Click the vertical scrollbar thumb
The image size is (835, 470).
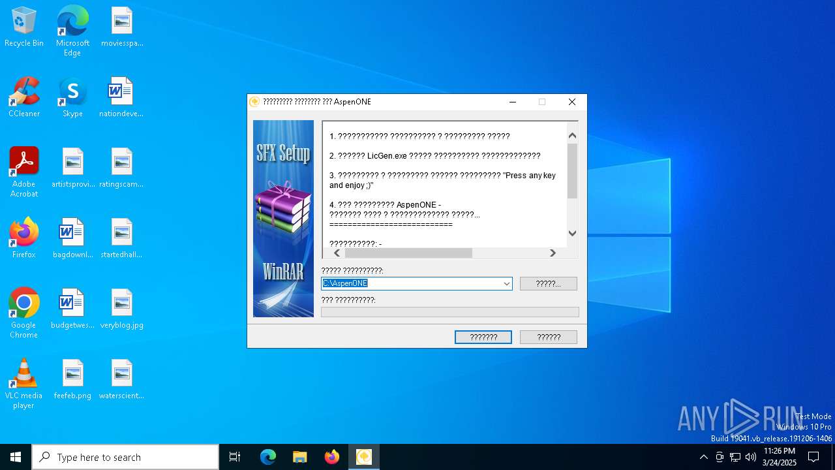coord(572,171)
